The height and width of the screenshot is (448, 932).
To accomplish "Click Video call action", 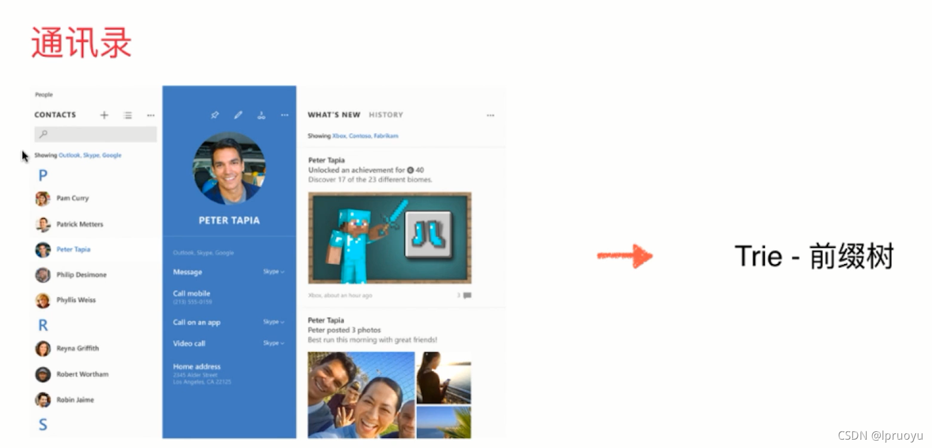I will point(189,343).
